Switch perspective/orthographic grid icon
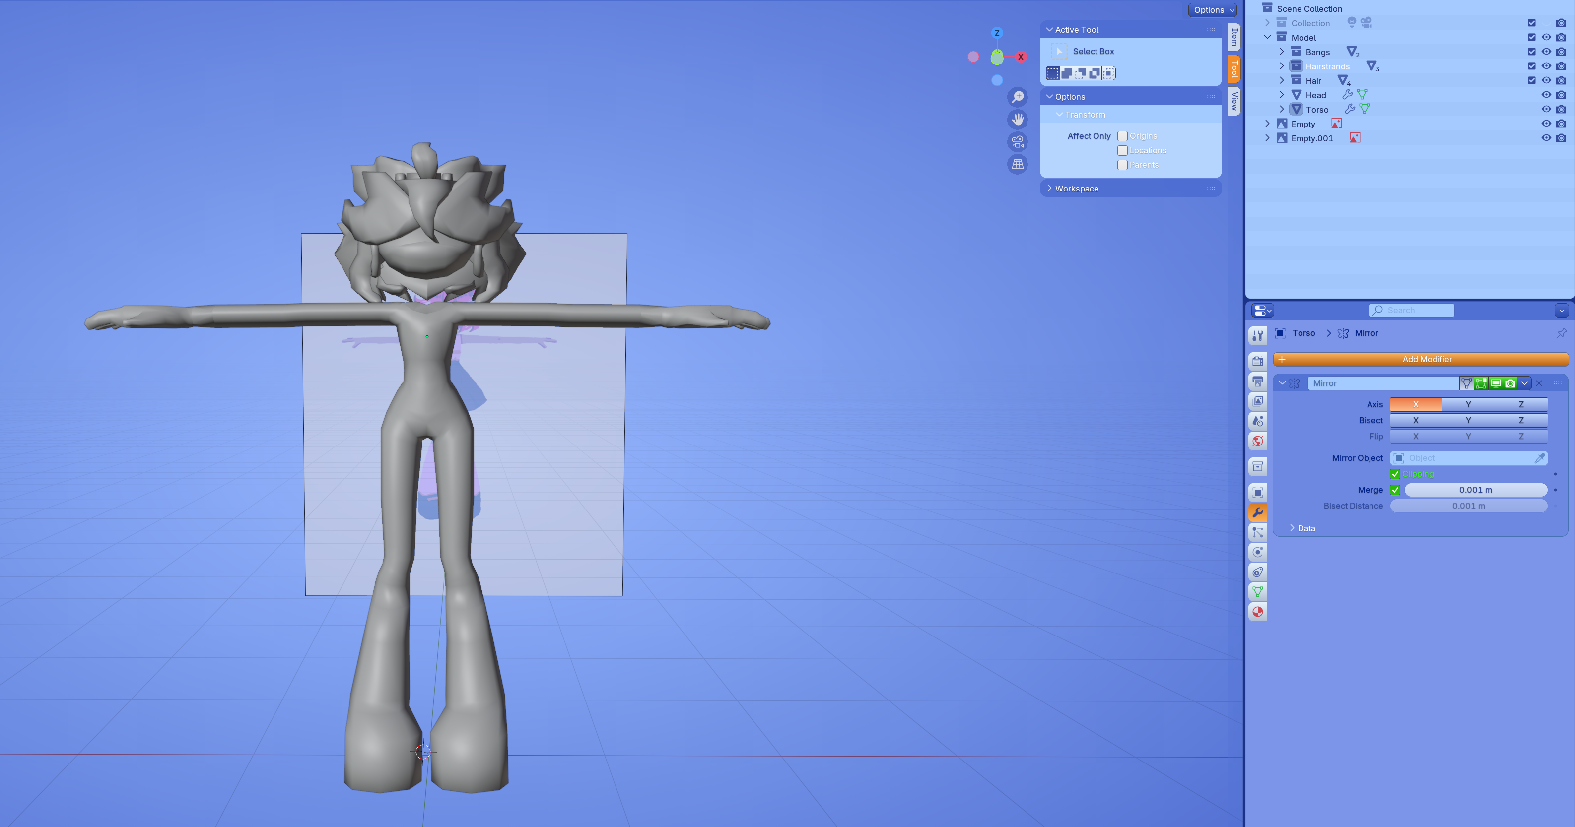 coord(1018,164)
